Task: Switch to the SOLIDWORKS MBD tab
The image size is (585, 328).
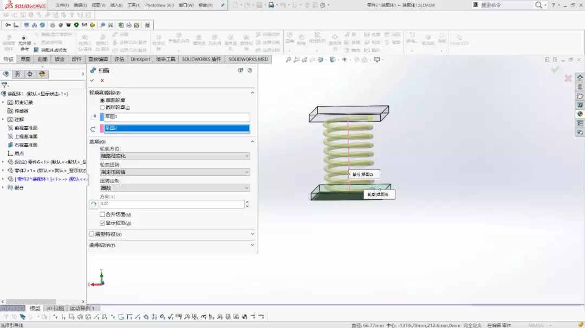Action: (248, 59)
